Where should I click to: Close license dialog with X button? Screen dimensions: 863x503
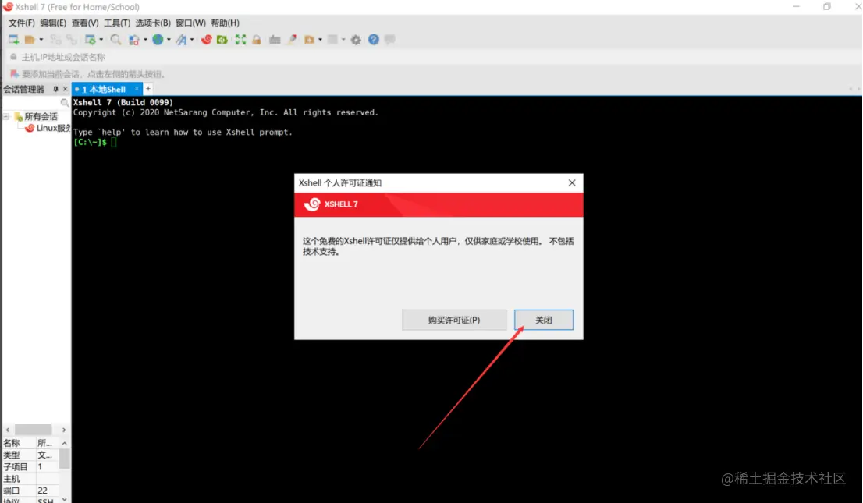click(x=572, y=182)
